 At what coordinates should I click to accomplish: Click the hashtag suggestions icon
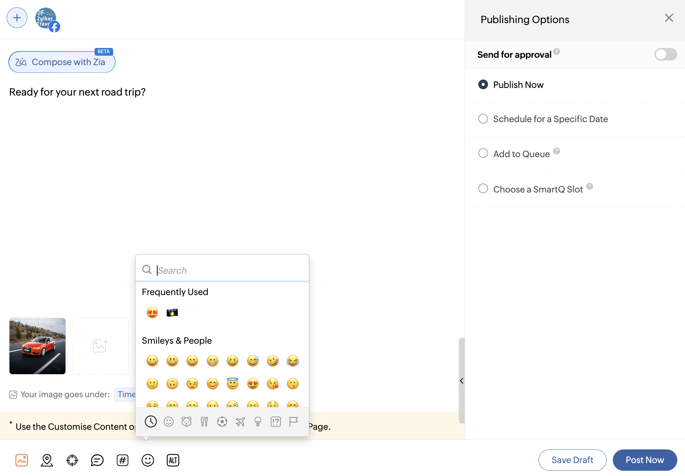[123, 460]
